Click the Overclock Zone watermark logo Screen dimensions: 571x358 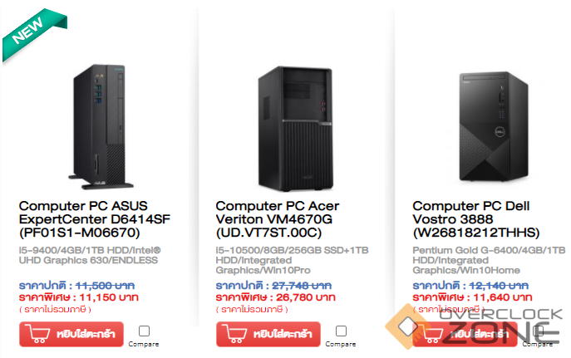pyautogui.click(x=474, y=326)
